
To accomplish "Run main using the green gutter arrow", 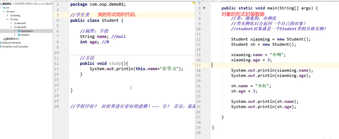I will 204,8.
